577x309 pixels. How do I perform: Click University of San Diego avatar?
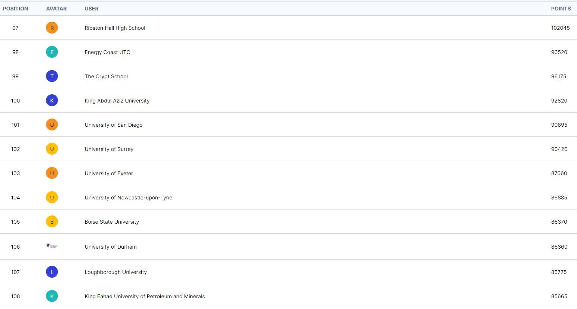tap(52, 124)
